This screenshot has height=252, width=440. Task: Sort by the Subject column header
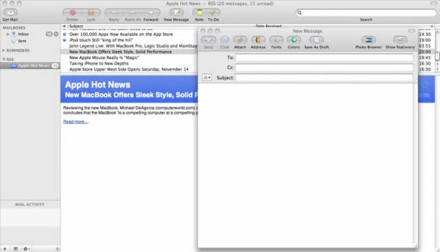point(76,26)
